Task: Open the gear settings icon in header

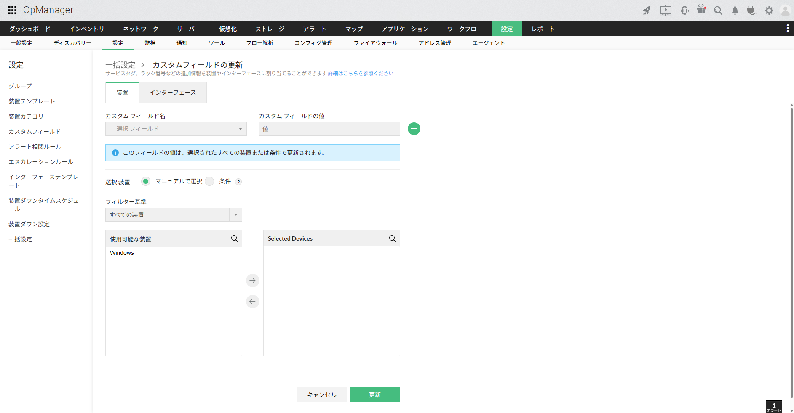Action: [769, 11]
